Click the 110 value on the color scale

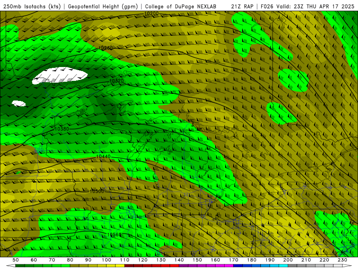coord(125,260)
